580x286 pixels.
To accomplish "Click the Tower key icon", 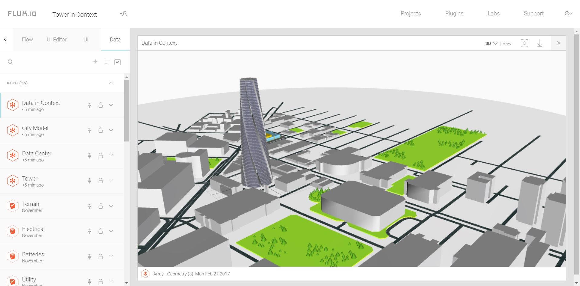I will [x=13, y=181].
